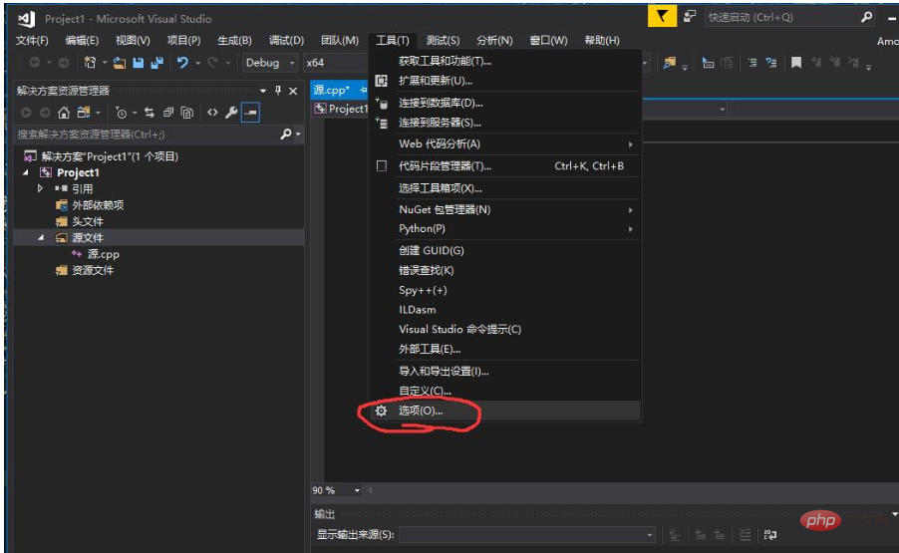Click the undo arrow icon
Screen dimensions: 899x553
pos(182,63)
